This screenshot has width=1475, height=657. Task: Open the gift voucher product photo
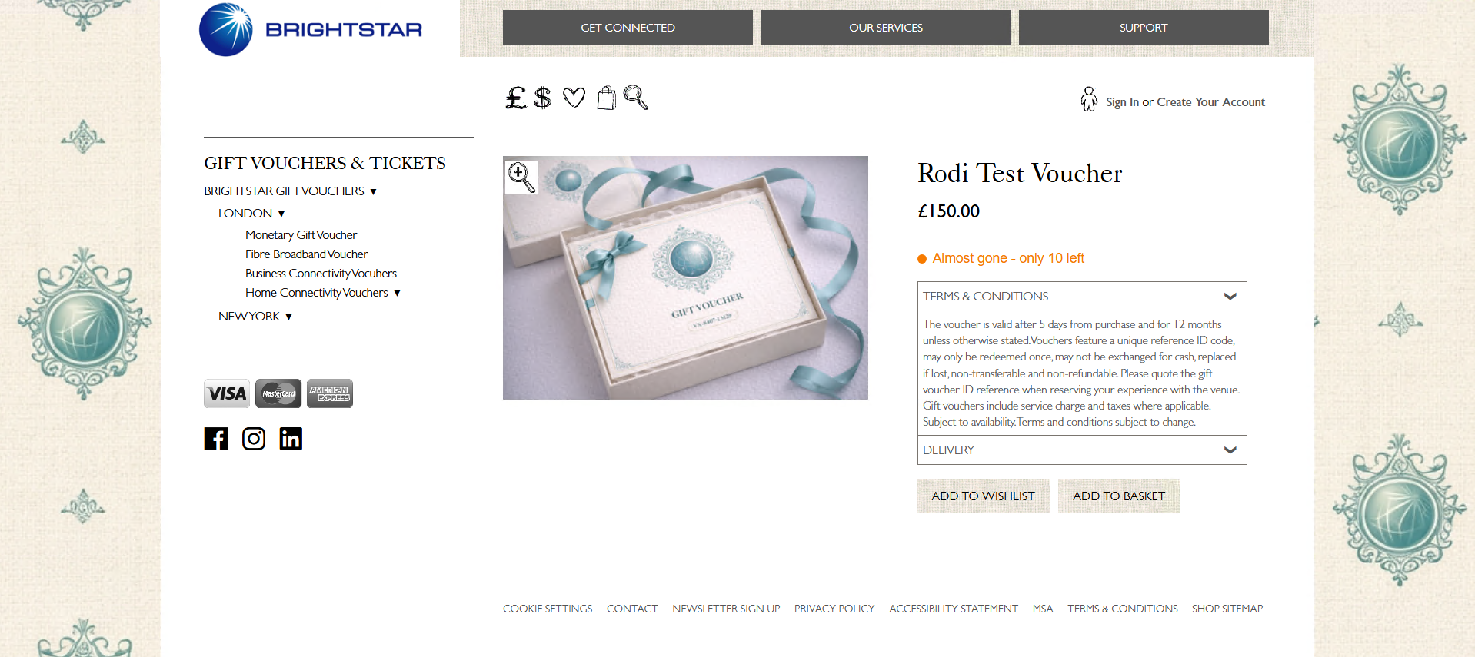[685, 278]
